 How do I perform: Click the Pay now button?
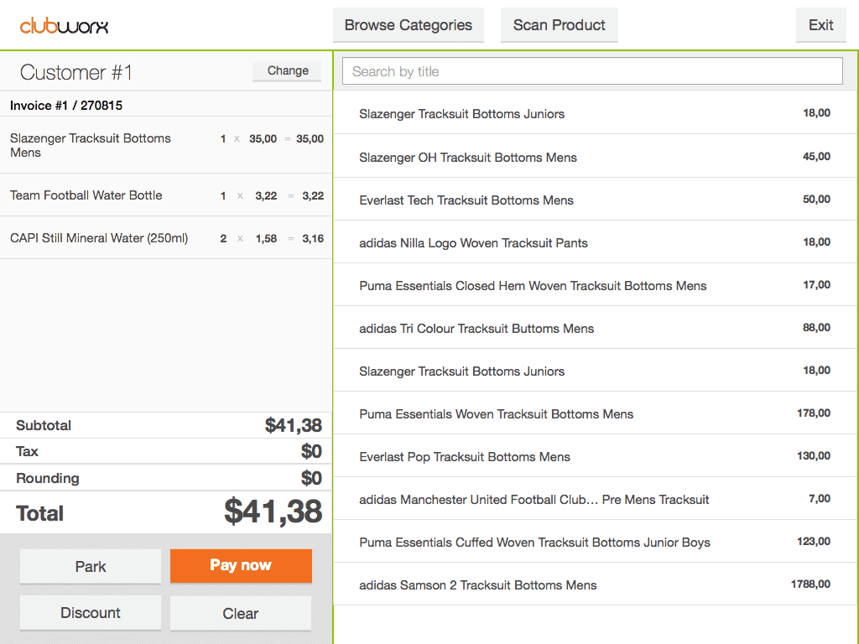241,565
